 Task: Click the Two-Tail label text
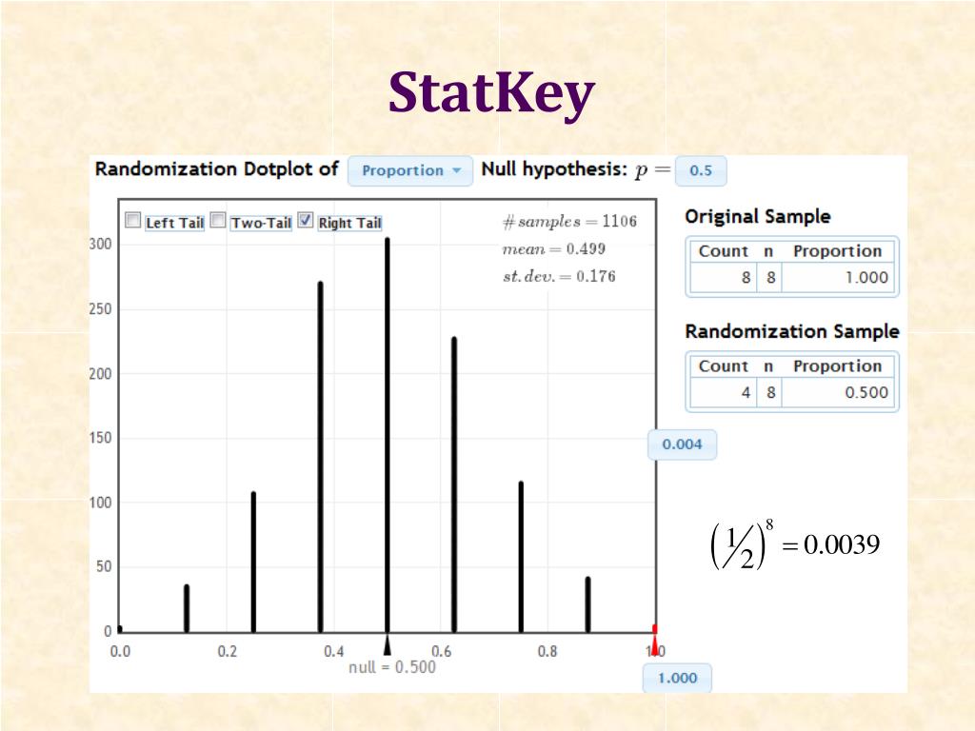[261, 223]
